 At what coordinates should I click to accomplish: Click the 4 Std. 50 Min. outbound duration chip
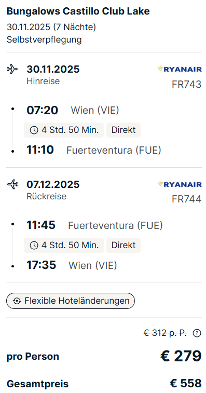pos(64,130)
